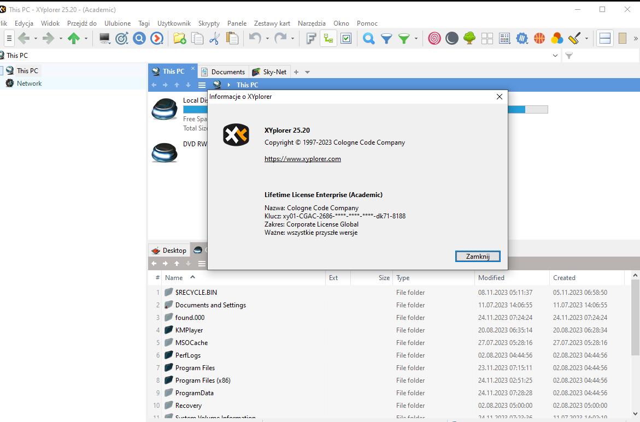This screenshot has height=422, width=640.
Task: Toggle the folder tree toolbar button
Action: [x=328, y=39]
